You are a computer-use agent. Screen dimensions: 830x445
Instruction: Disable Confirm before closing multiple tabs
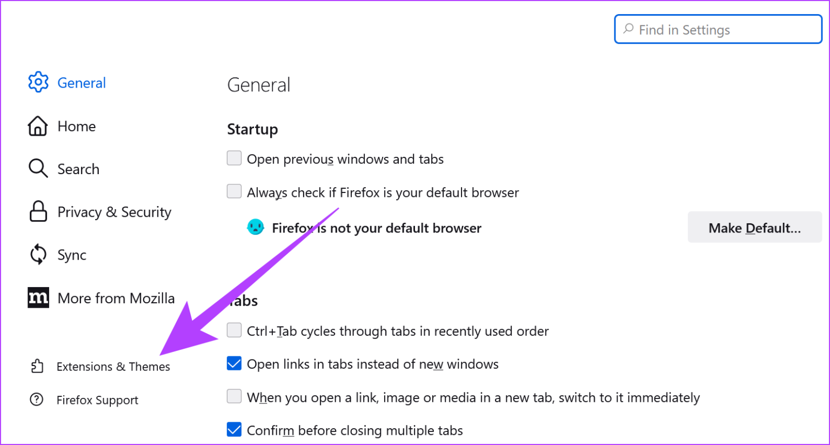pyautogui.click(x=233, y=429)
